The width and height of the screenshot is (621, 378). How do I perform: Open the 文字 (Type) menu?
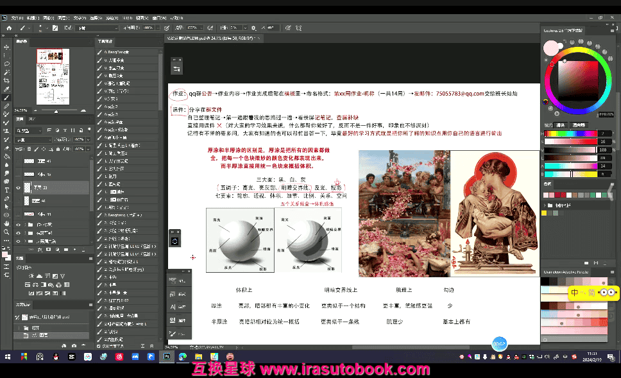click(79, 18)
